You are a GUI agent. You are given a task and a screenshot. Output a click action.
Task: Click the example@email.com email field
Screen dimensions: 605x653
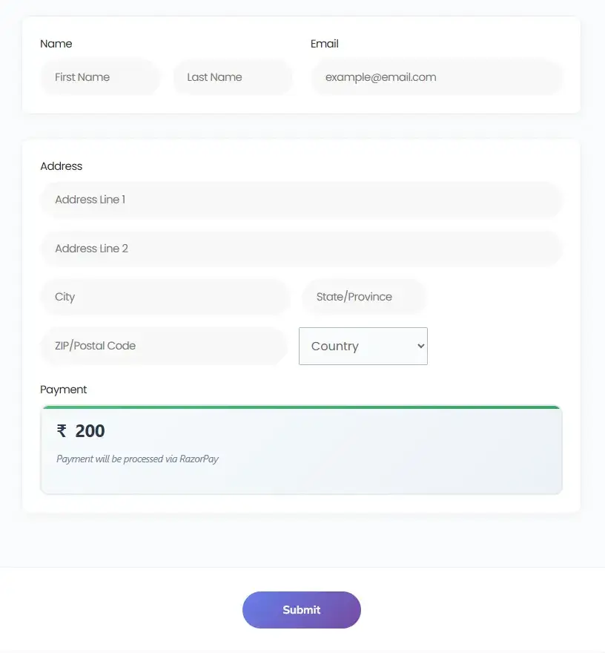click(437, 77)
